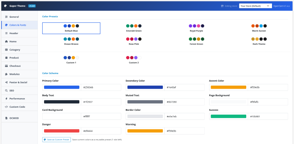Image resolution: width=294 pixels, height=144 pixels.
Task: Click the OCMOD file icon
Action: 6,118
